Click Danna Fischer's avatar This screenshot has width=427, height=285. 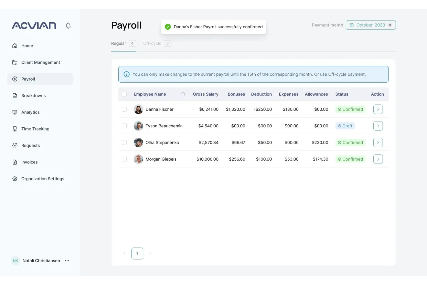(138, 109)
